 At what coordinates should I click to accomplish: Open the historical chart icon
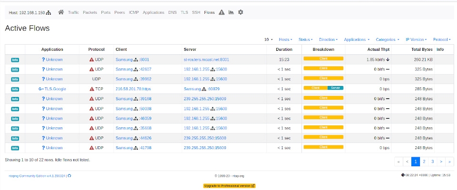[231, 12]
